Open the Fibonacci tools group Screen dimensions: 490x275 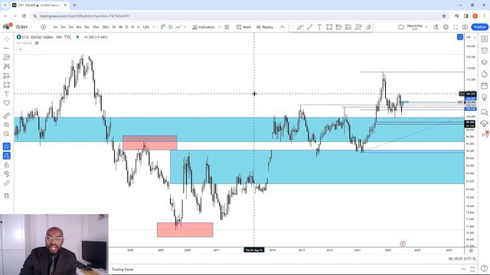[7, 57]
